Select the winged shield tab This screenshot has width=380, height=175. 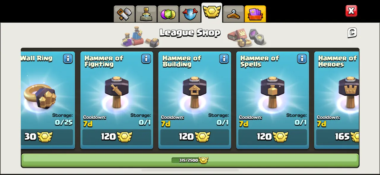click(x=190, y=14)
